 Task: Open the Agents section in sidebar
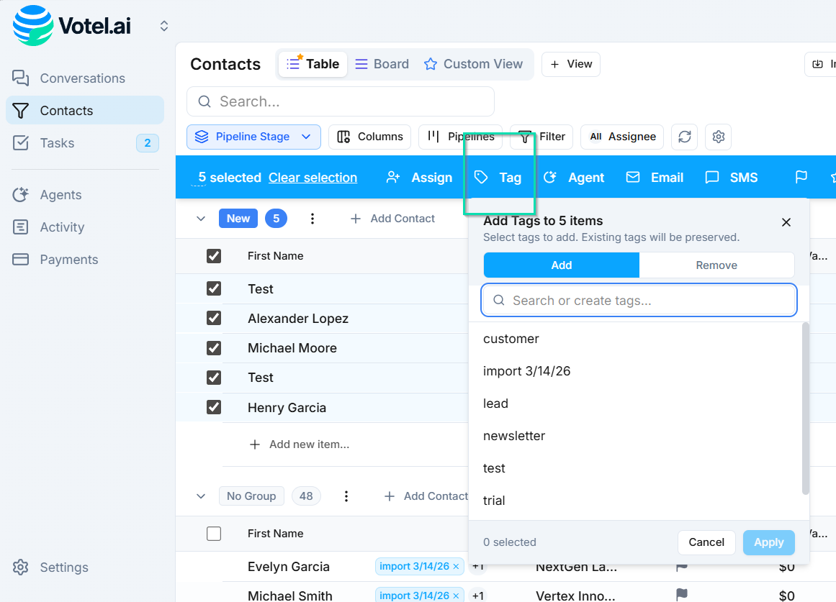point(63,194)
